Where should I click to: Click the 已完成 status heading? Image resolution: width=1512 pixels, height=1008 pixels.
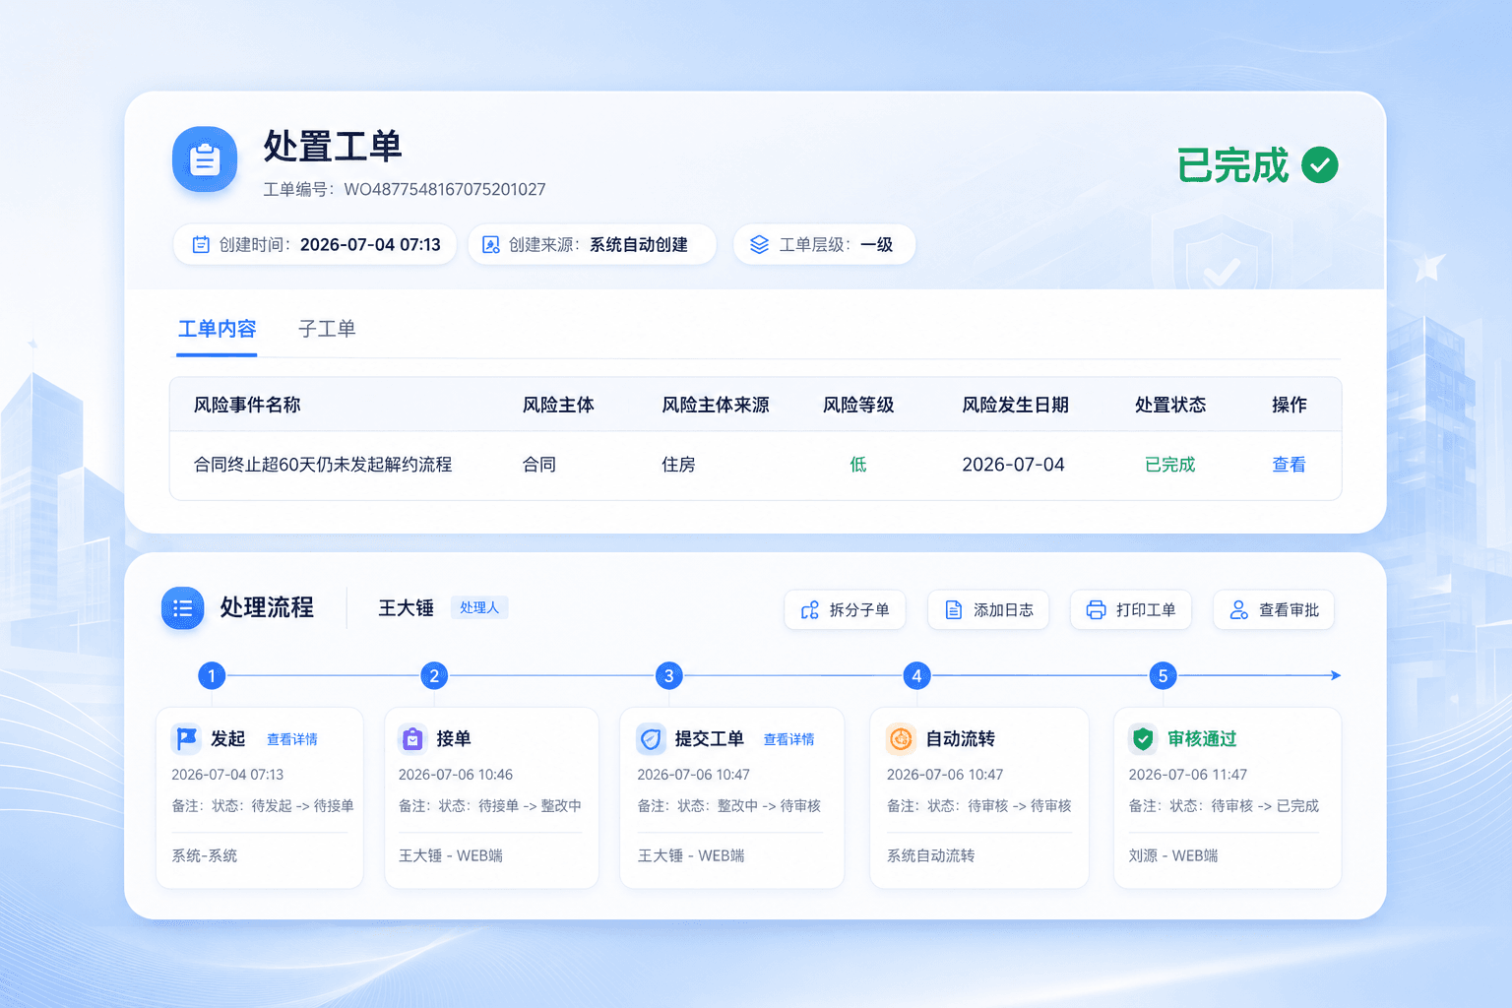point(1233,165)
